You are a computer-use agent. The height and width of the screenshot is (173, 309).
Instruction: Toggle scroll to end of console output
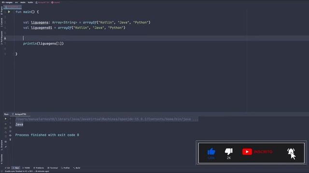[x=10, y=131]
